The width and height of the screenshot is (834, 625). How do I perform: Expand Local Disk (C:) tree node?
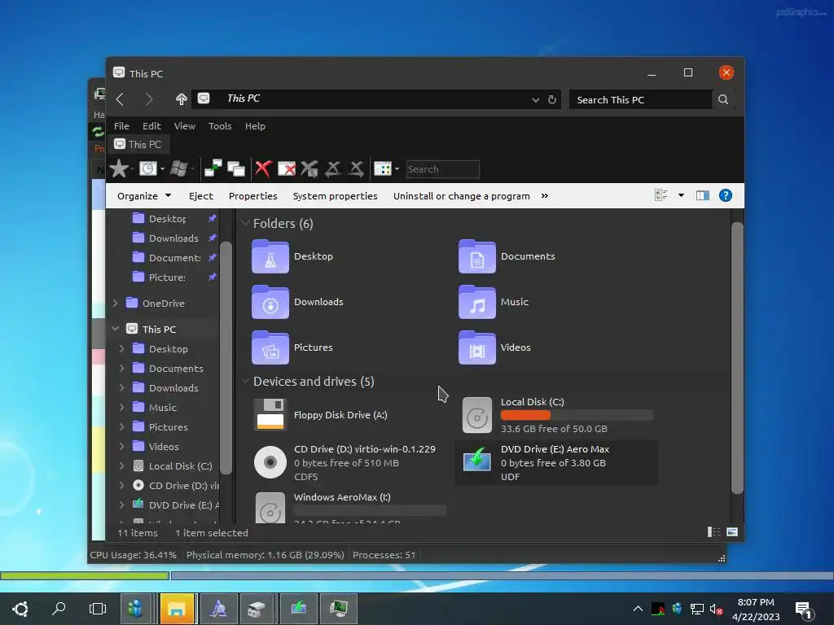click(x=122, y=466)
